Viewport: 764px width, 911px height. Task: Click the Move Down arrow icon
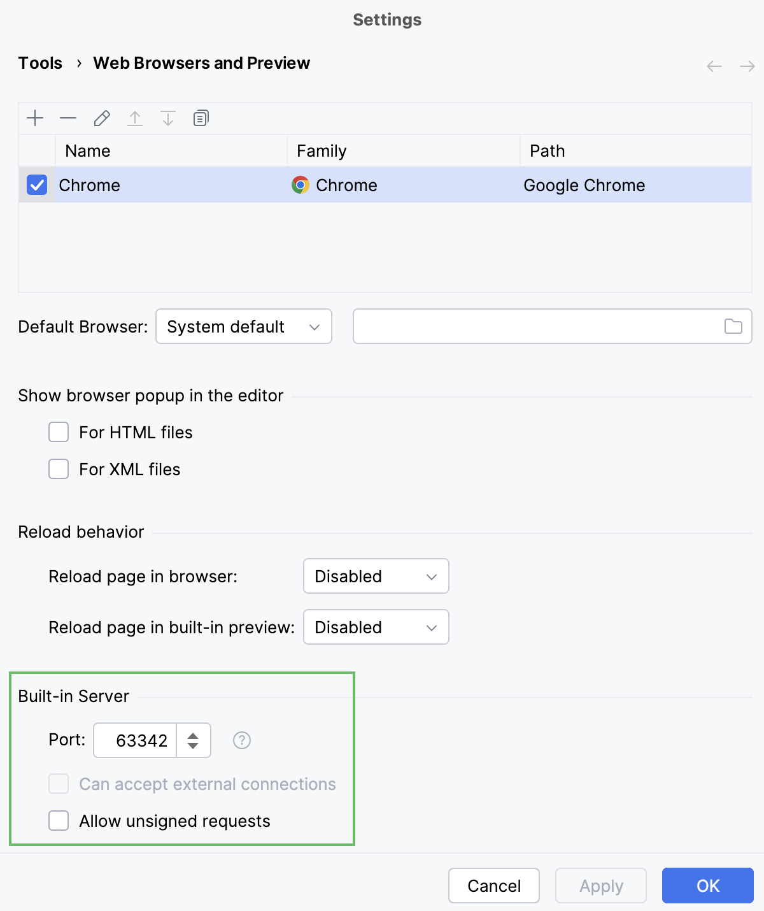[168, 118]
